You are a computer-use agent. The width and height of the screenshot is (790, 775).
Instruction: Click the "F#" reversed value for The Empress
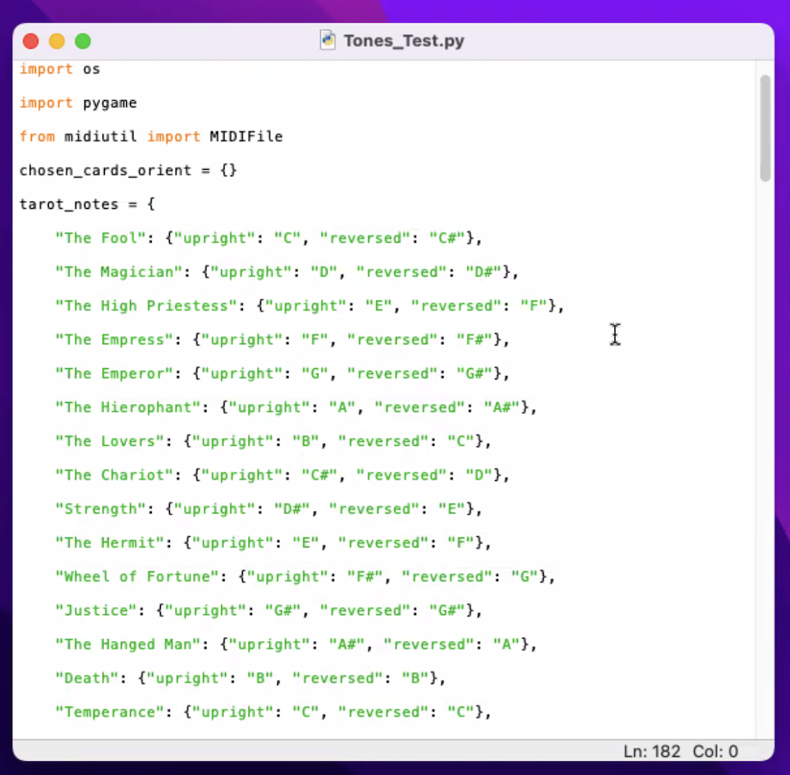point(474,340)
